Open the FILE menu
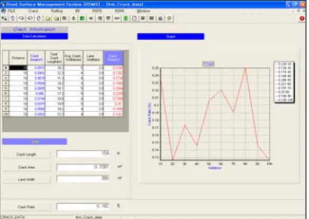 pyautogui.click(x=11, y=11)
